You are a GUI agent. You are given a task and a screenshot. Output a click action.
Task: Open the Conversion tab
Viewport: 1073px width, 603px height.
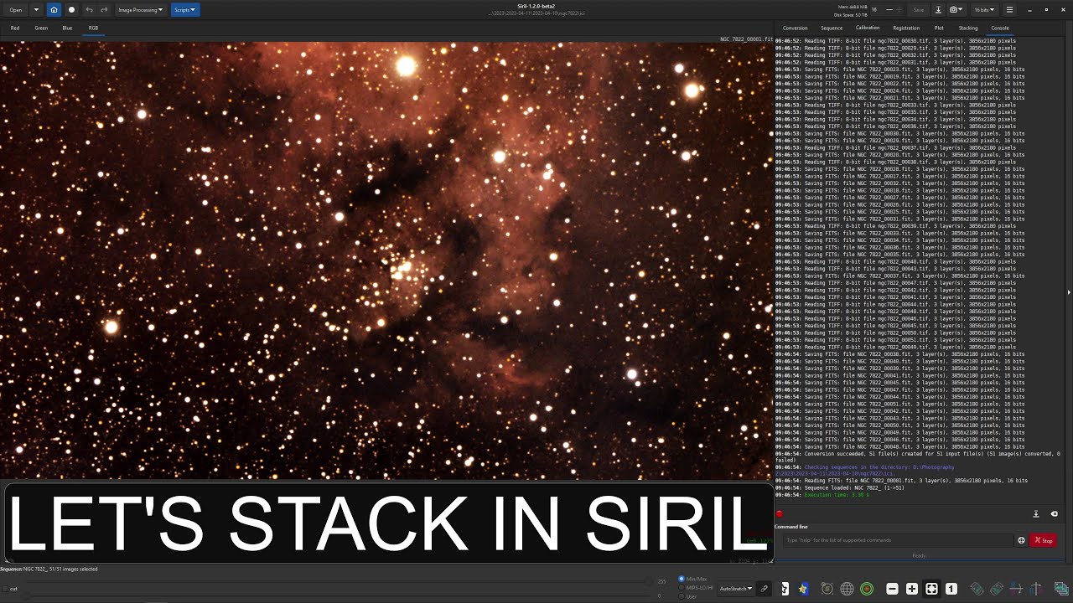click(x=796, y=28)
